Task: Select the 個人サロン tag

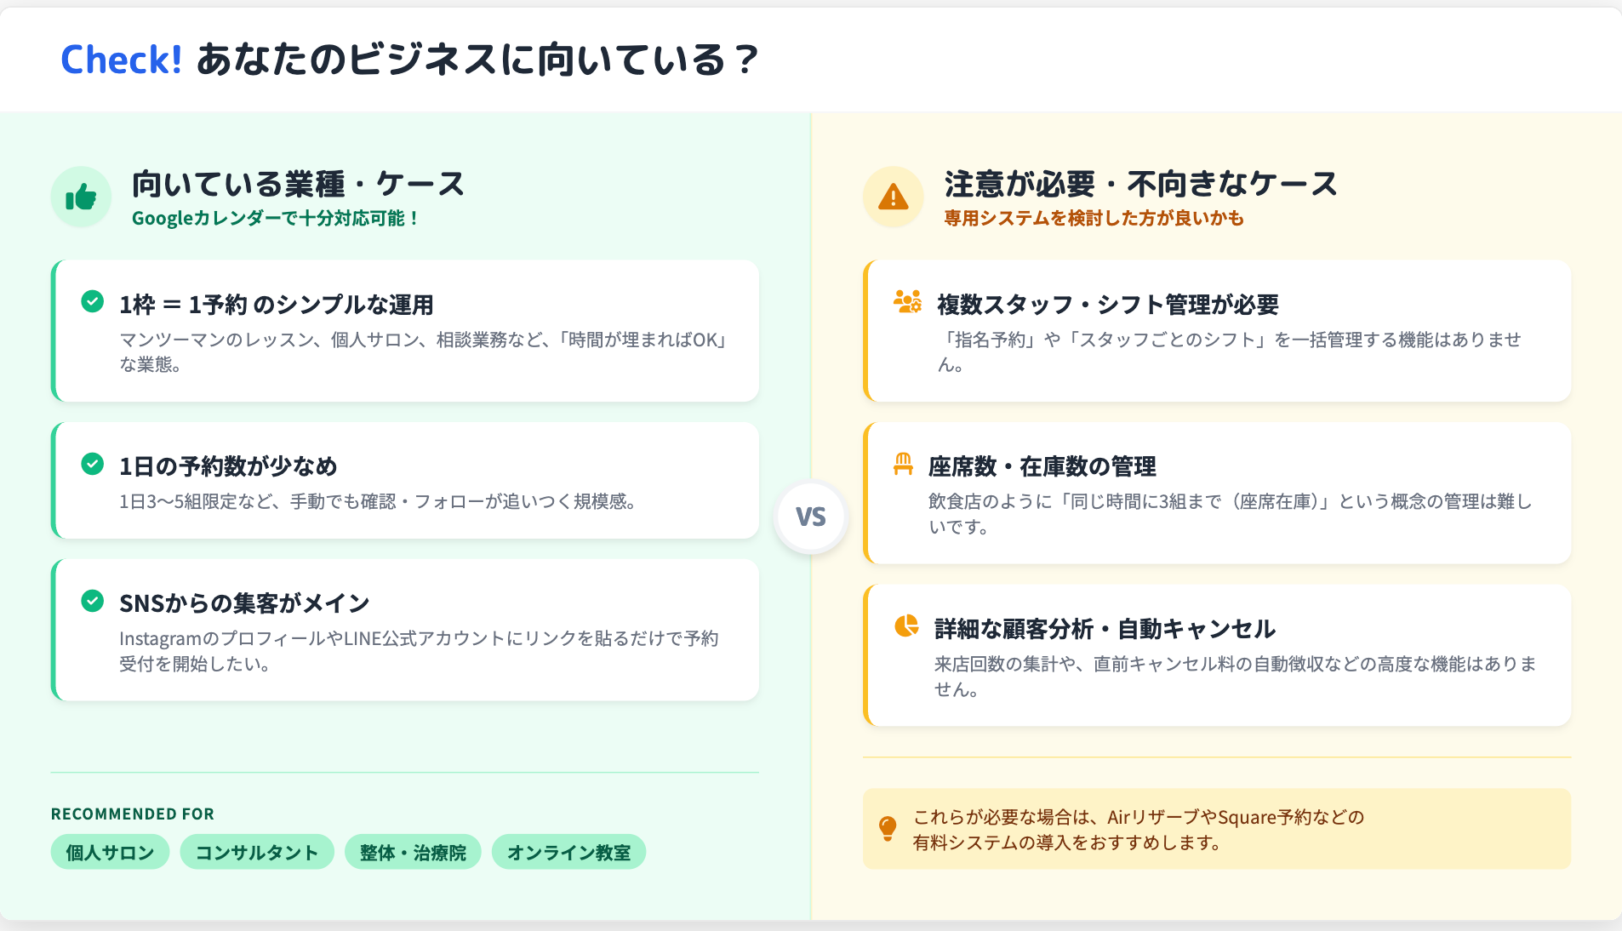Action: point(110,853)
